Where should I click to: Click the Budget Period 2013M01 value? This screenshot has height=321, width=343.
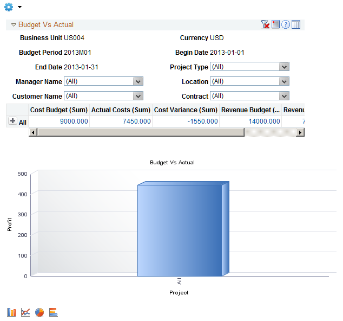pyautogui.click(x=77, y=53)
